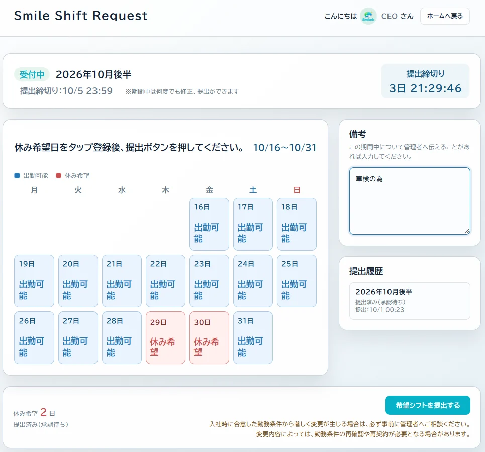Toggle day-off request for 24日

[x=253, y=281]
